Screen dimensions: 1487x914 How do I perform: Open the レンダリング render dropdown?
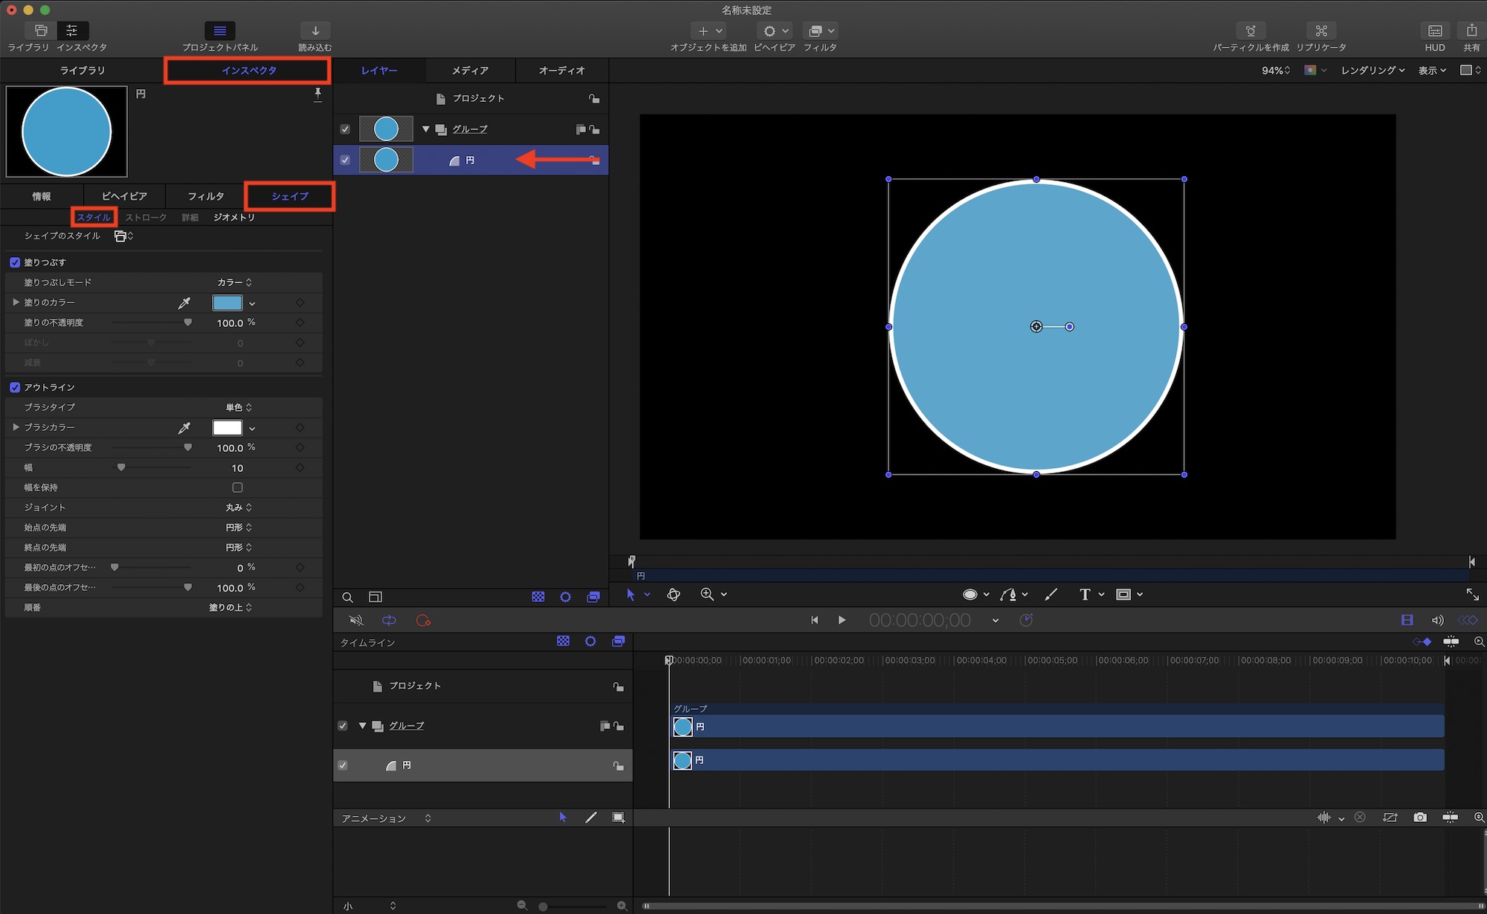point(1373,70)
